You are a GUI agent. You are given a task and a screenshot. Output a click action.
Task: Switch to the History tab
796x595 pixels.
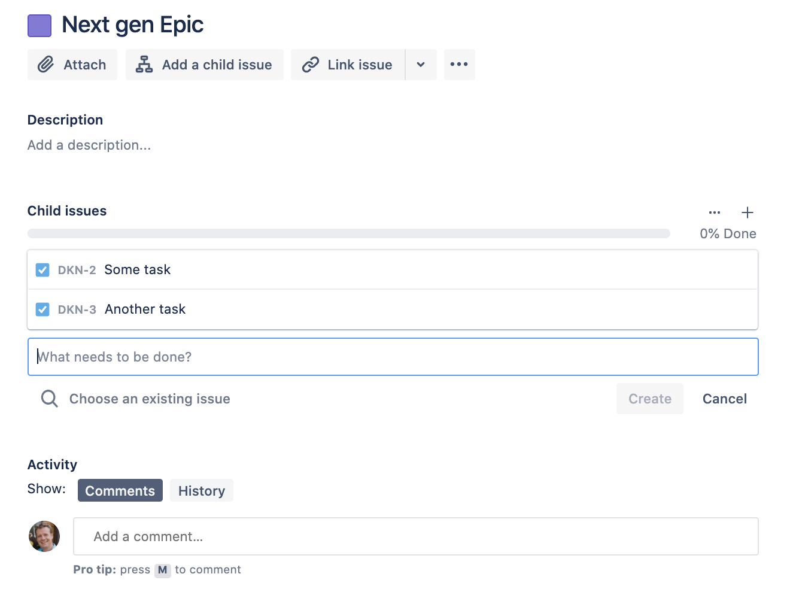[x=201, y=490]
